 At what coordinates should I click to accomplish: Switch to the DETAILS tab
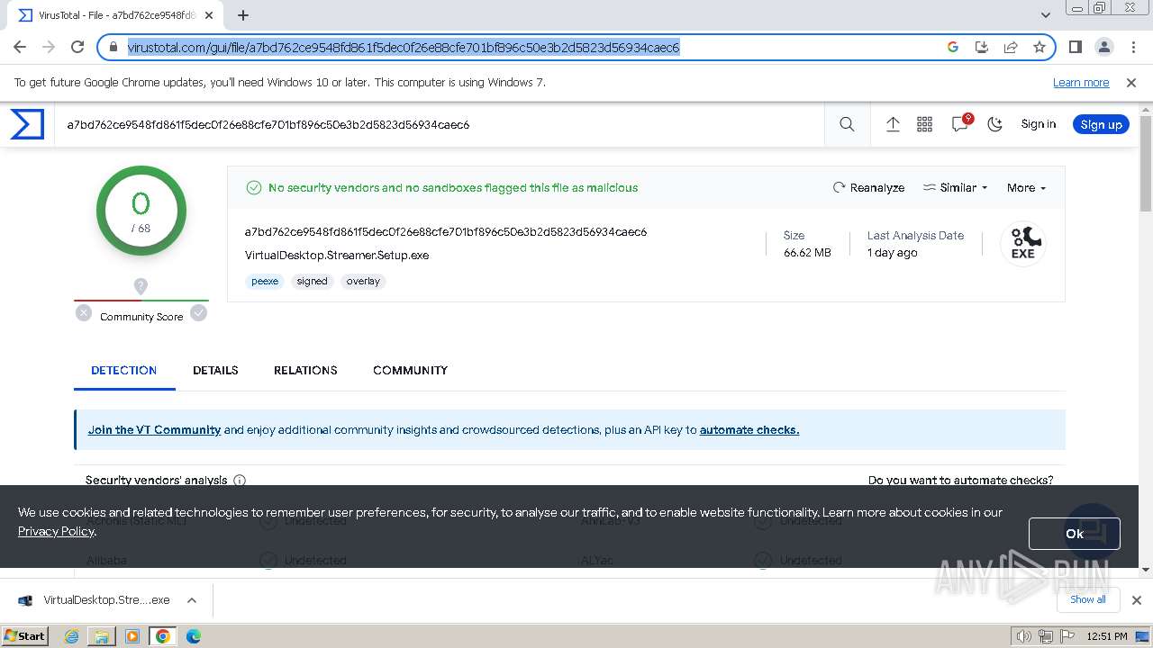point(215,370)
